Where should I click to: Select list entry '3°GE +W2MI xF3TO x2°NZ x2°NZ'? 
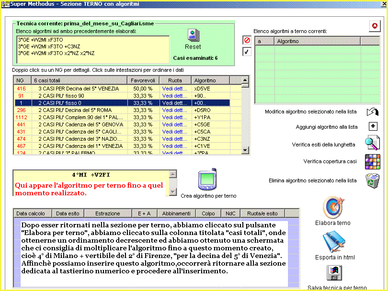56,53
